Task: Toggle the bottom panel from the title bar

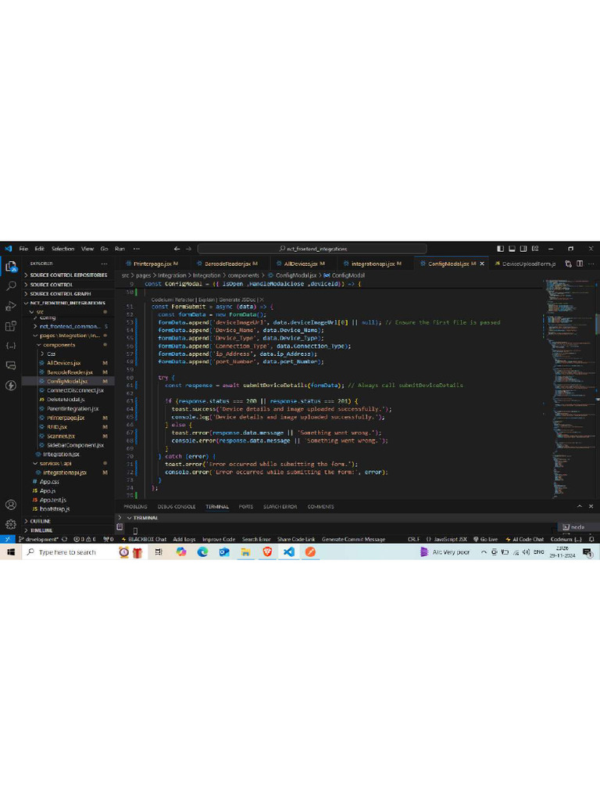Action: (512, 249)
